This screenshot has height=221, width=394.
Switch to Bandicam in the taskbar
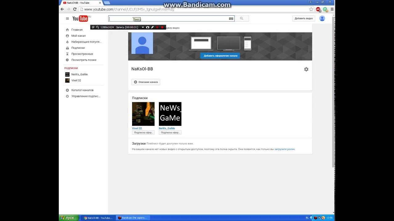tap(133, 218)
